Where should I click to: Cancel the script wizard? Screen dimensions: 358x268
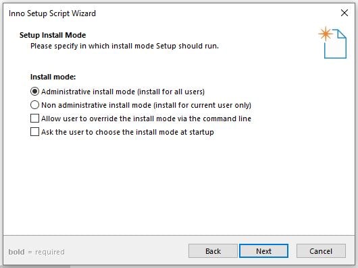click(321, 251)
